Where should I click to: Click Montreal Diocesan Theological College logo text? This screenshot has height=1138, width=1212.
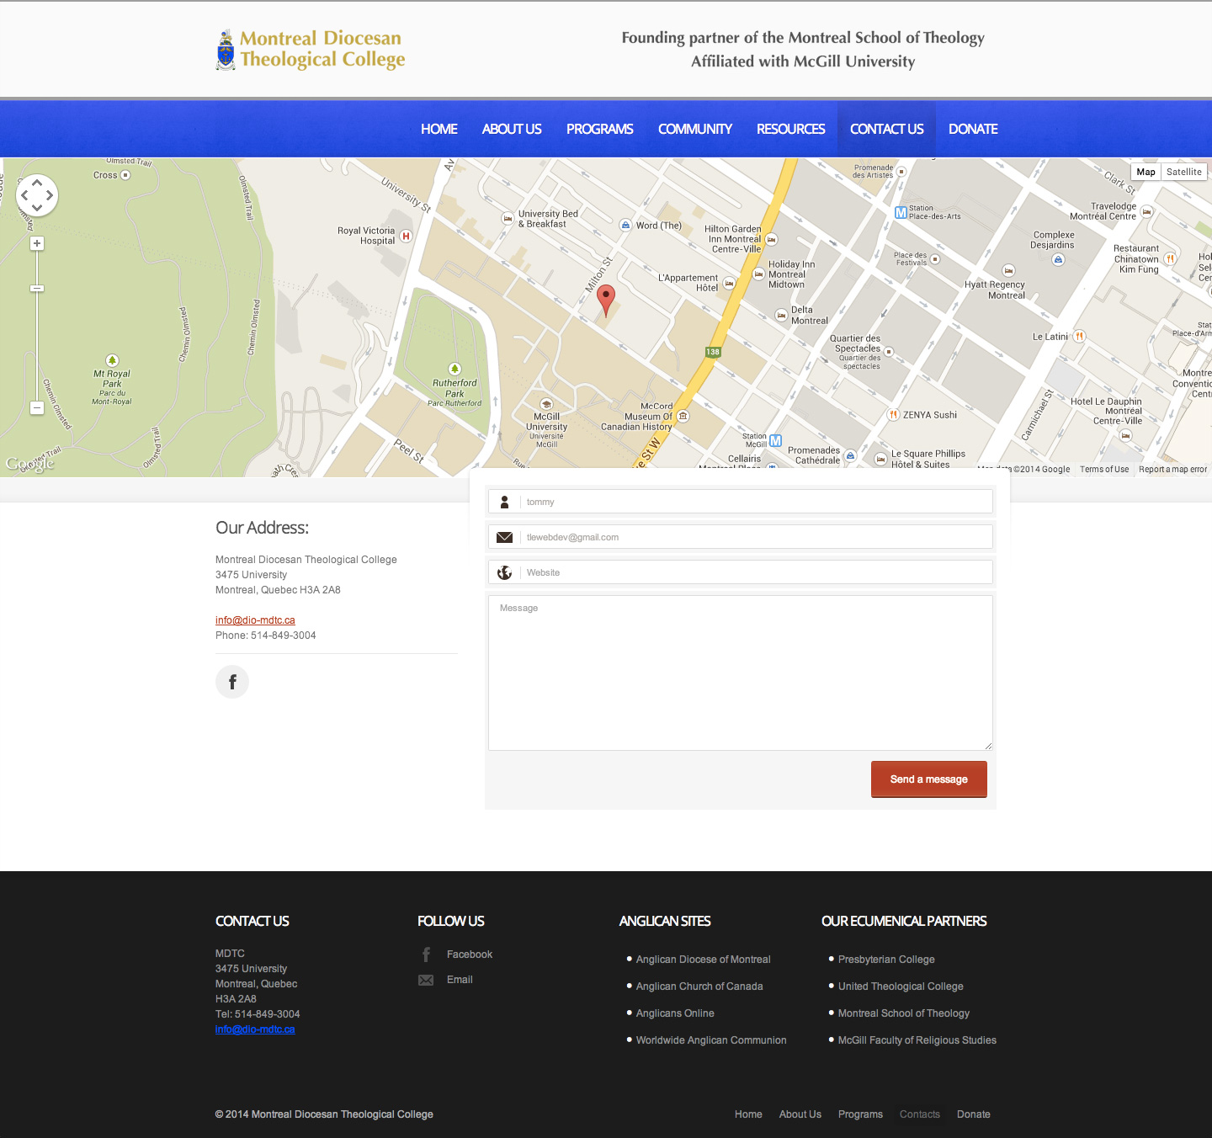(322, 49)
